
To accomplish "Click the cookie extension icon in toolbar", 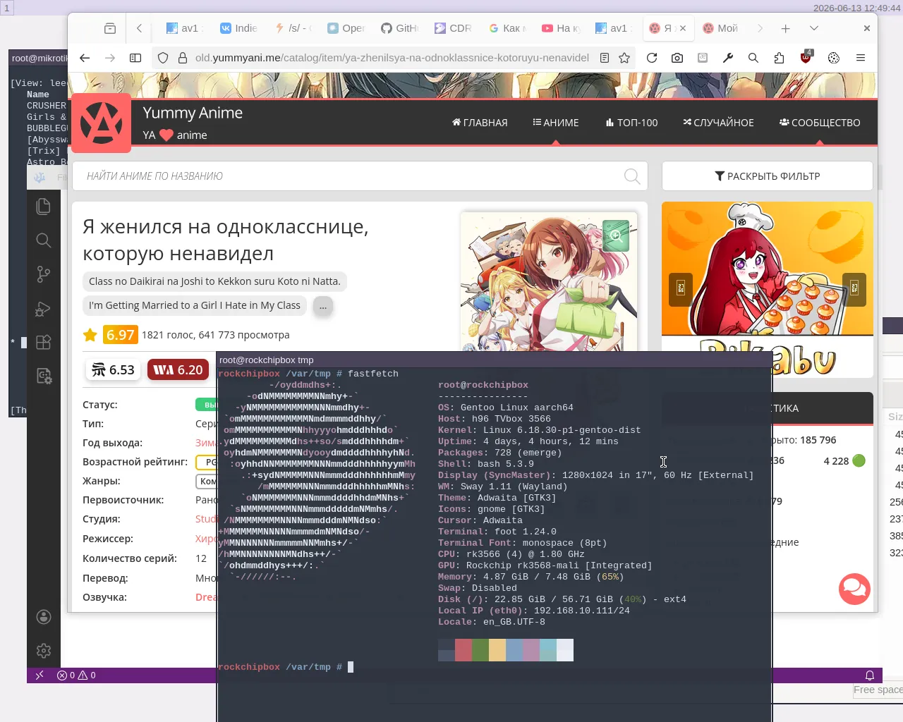I will click(834, 58).
